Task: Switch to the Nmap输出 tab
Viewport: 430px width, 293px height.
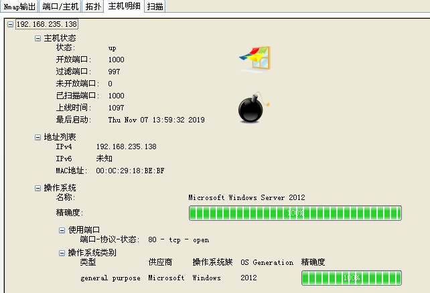Action: click(19, 7)
